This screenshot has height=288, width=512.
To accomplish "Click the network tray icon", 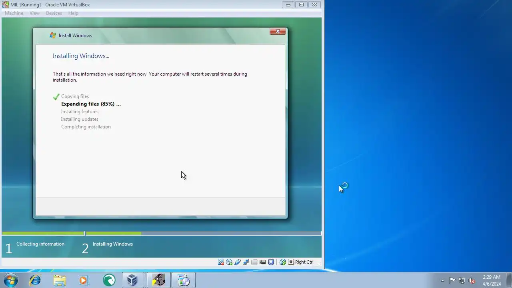I will pyautogui.click(x=462, y=280).
